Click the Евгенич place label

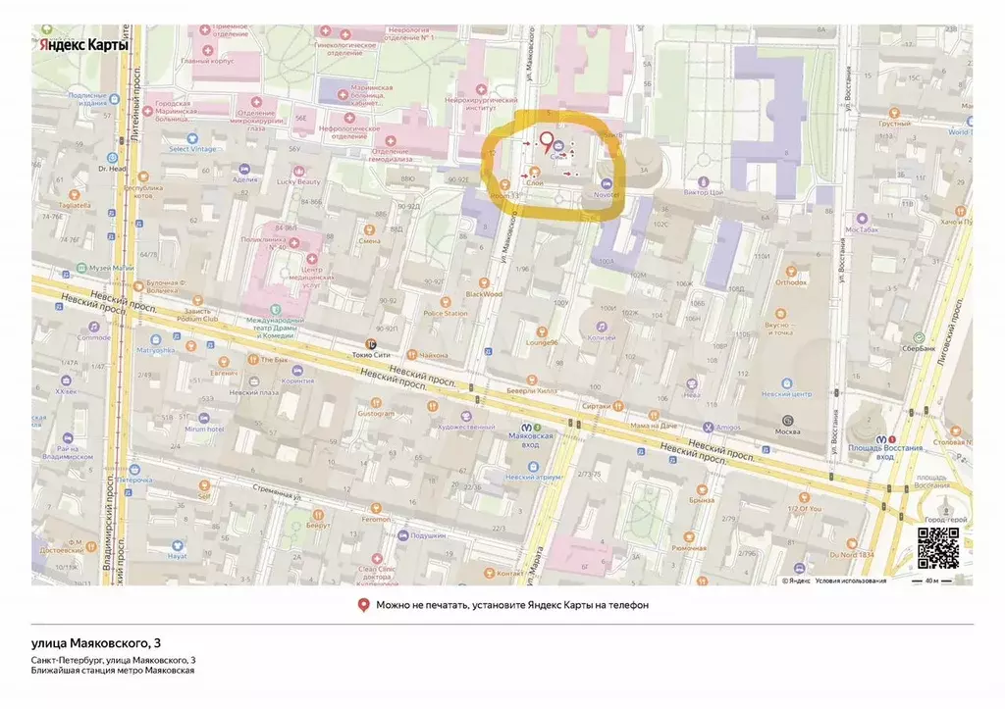224,373
